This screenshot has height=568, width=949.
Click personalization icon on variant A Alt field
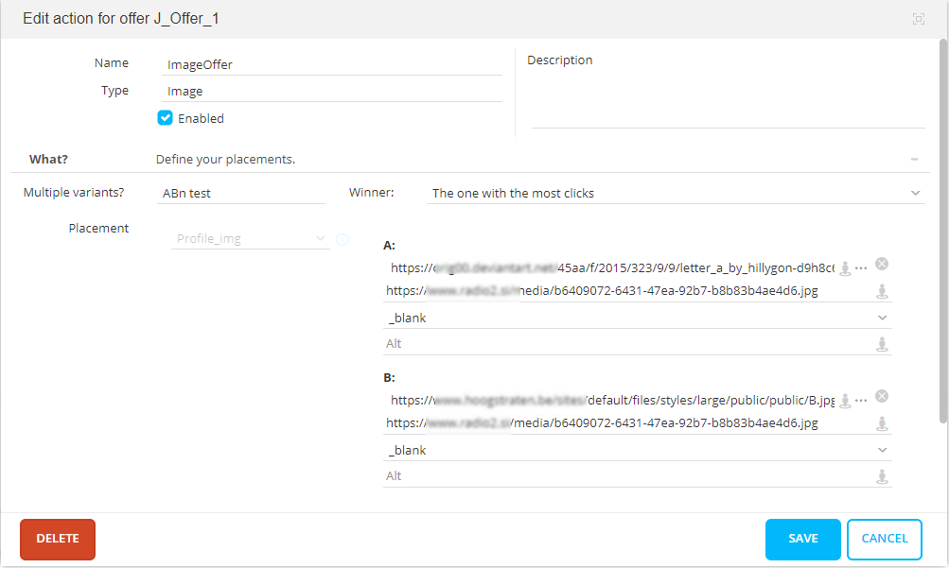[x=882, y=344]
